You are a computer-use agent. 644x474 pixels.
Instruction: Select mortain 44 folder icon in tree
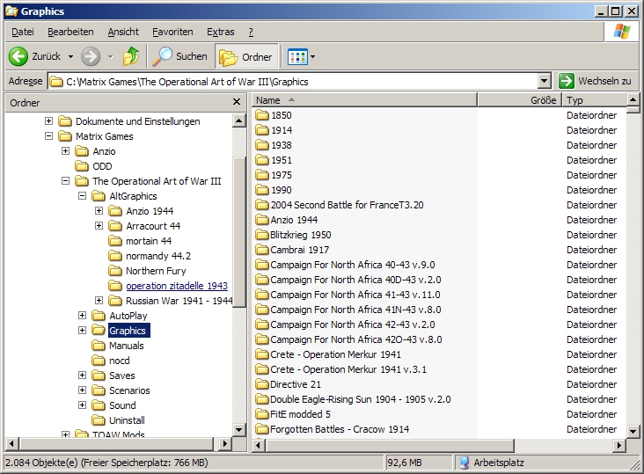click(x=115, y=241)
